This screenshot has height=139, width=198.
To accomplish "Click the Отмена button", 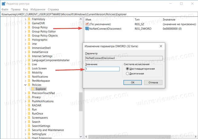I will (153, 82).
